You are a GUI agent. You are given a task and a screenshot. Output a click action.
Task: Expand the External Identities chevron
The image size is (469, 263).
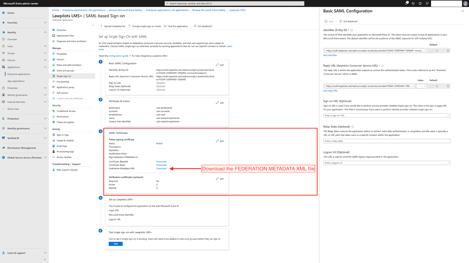coord(45,102)
